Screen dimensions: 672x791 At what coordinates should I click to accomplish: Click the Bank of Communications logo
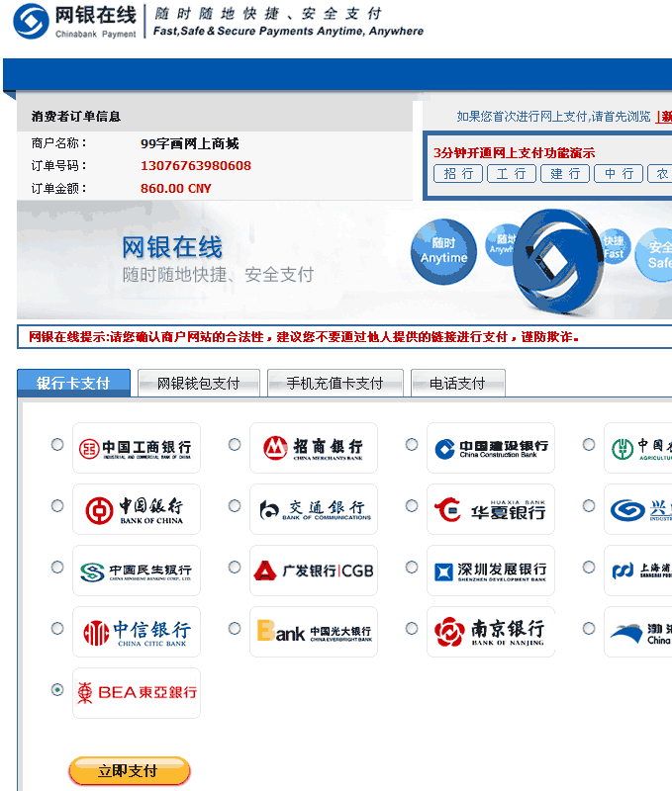pos(313,510)
